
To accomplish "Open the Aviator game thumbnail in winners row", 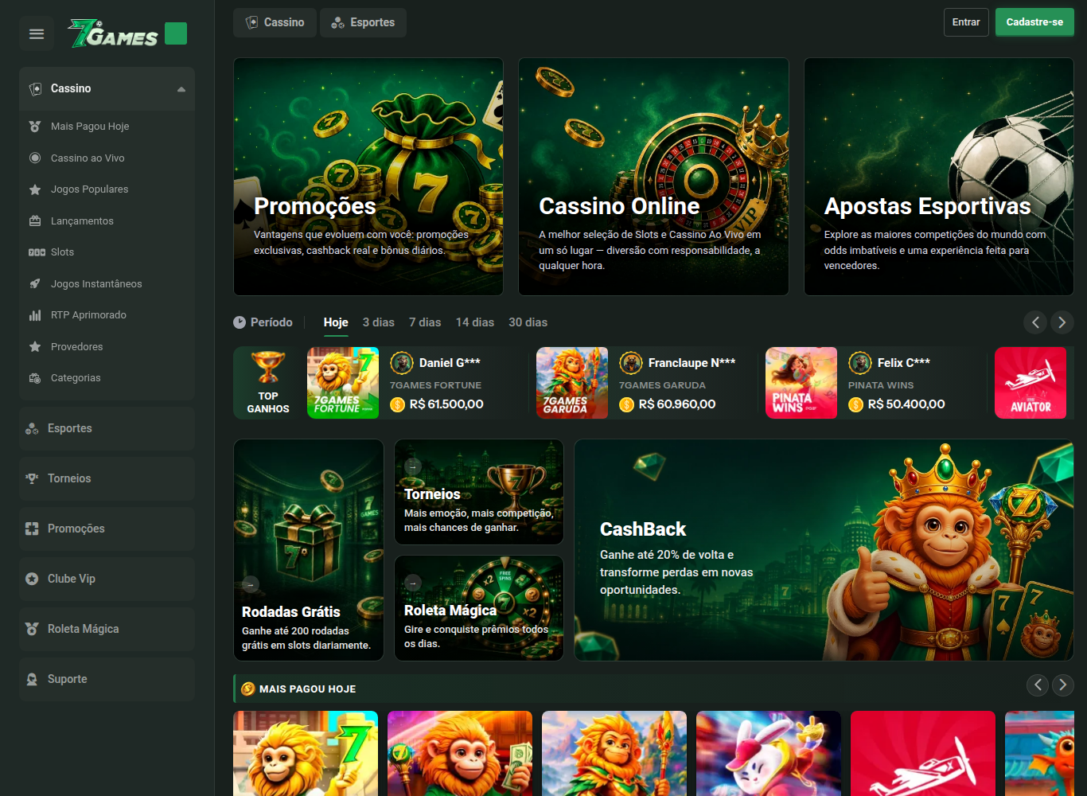I will (1031, 383).
